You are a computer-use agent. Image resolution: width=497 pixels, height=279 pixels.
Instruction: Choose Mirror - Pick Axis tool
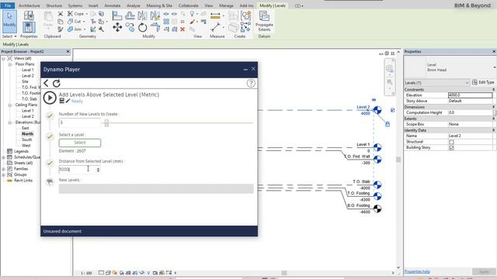[x=142, y=15]
